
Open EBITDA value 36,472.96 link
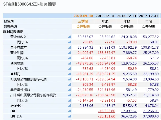129,116
